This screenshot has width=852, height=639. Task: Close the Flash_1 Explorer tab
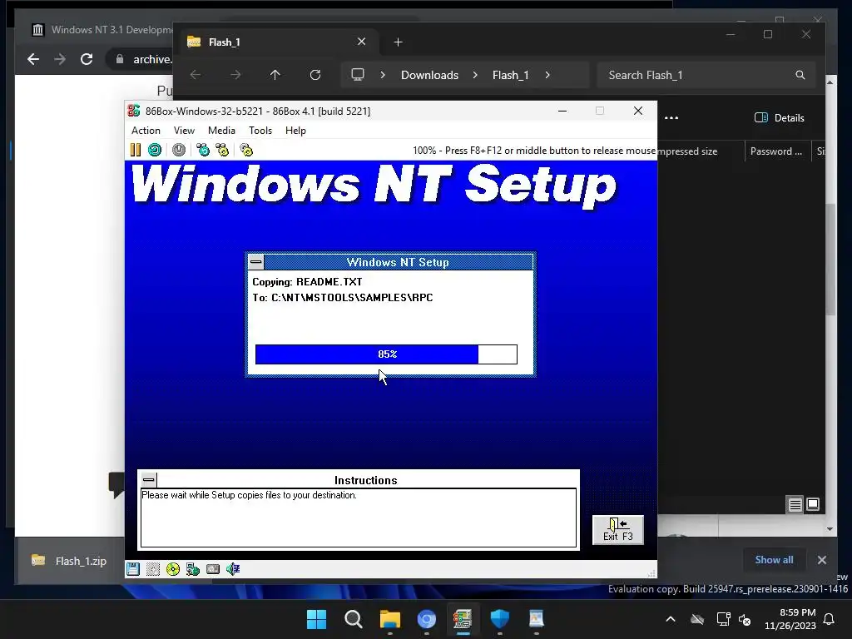click(x=361, y=42)
